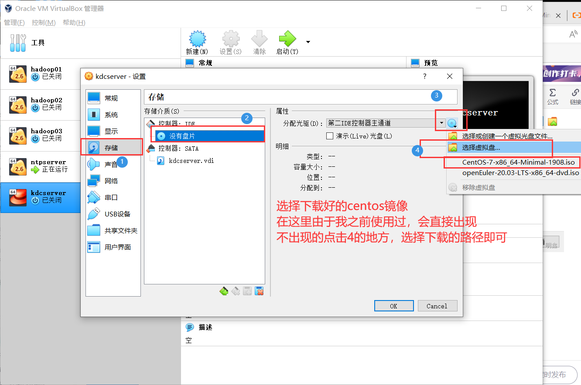This screenshot has height=385, width=581.
Task: Click the 描述 (Description) section header
Action: tap(205, 327)
